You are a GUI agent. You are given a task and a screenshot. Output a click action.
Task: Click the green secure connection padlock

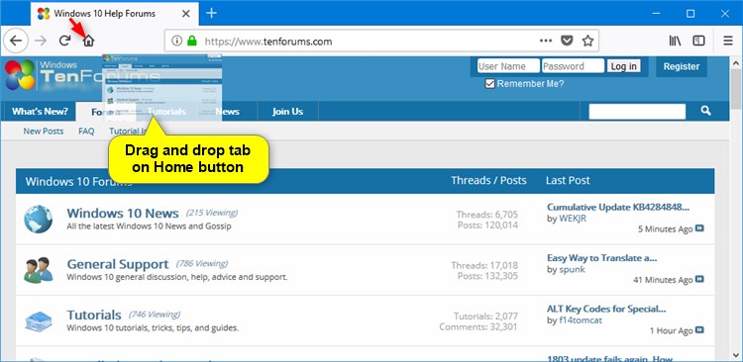pos(191,41)
